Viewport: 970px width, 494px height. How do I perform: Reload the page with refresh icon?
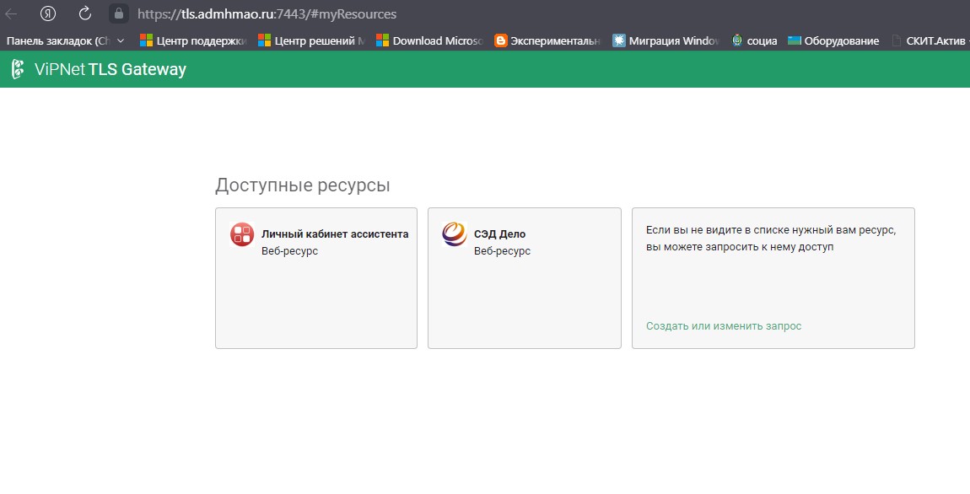(84, 13)
